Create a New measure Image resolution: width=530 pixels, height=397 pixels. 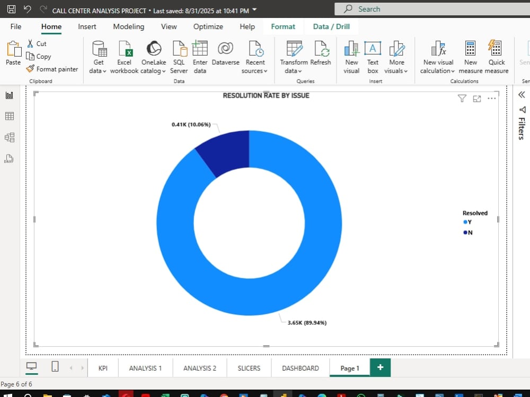471,57
